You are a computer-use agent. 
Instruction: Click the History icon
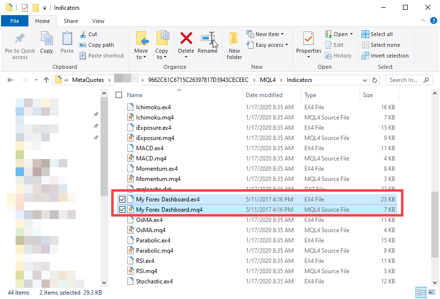[x=329, y=56]
